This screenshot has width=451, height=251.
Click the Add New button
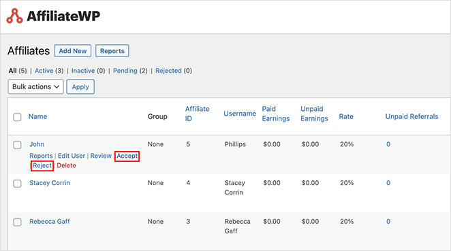(x=73, y=51)
